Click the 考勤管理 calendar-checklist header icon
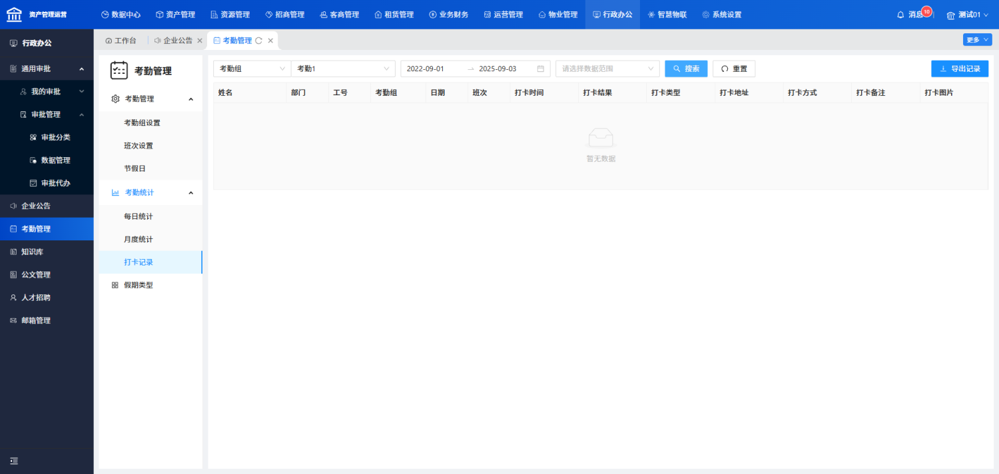The image size is (999, 474). (x=119, y=71)
